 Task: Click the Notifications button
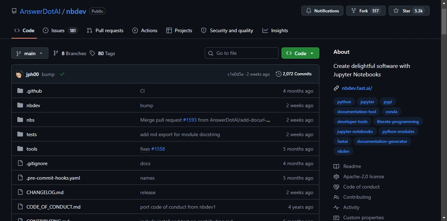click(x=323, y=11)
